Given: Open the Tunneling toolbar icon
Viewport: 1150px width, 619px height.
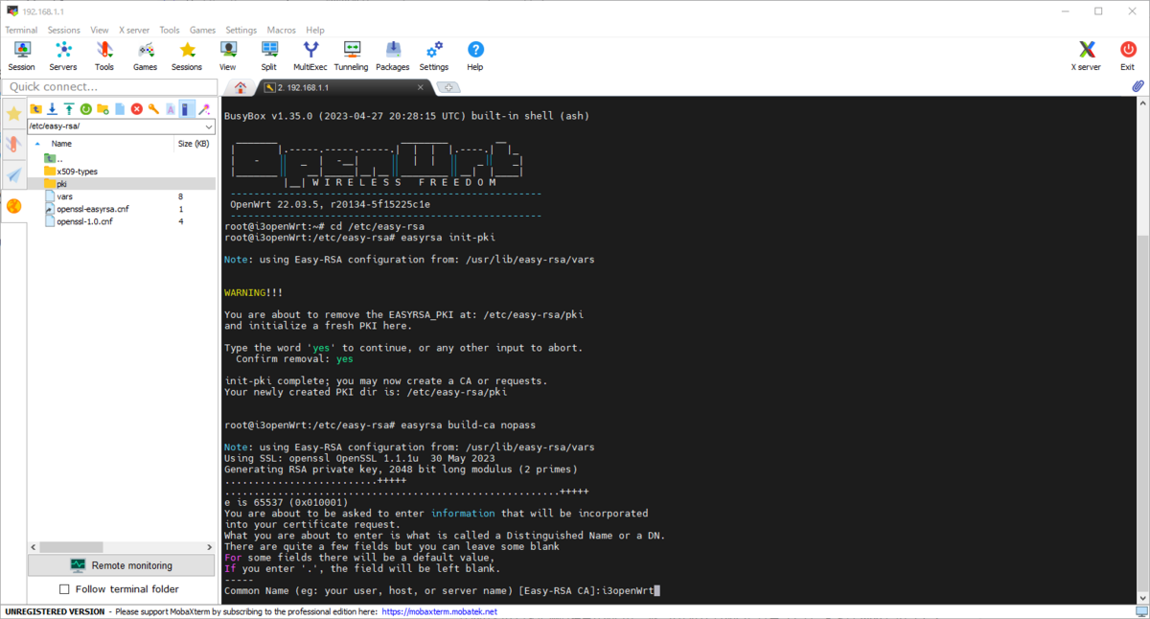Looking at the screenshot, I should click(351, 56).
